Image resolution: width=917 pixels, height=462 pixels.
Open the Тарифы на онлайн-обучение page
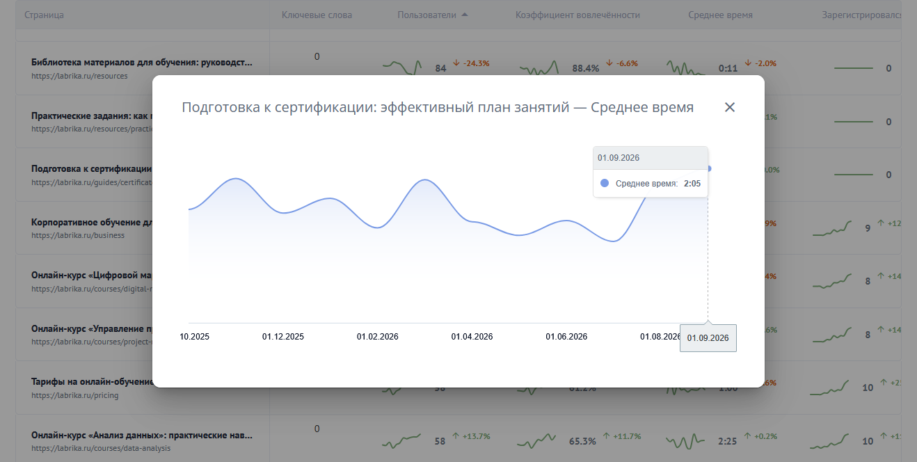coord(92,381)
